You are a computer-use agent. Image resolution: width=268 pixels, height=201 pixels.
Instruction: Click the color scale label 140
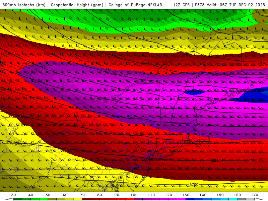pyautogui.click(x=203, y=195)
